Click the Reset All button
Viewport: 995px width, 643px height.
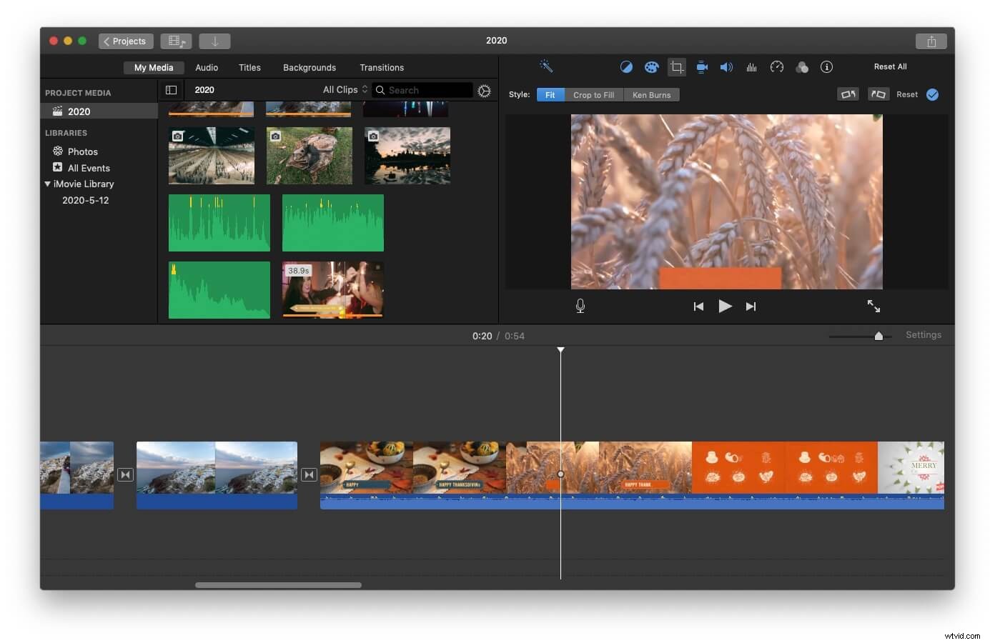[x=890, y=66]
